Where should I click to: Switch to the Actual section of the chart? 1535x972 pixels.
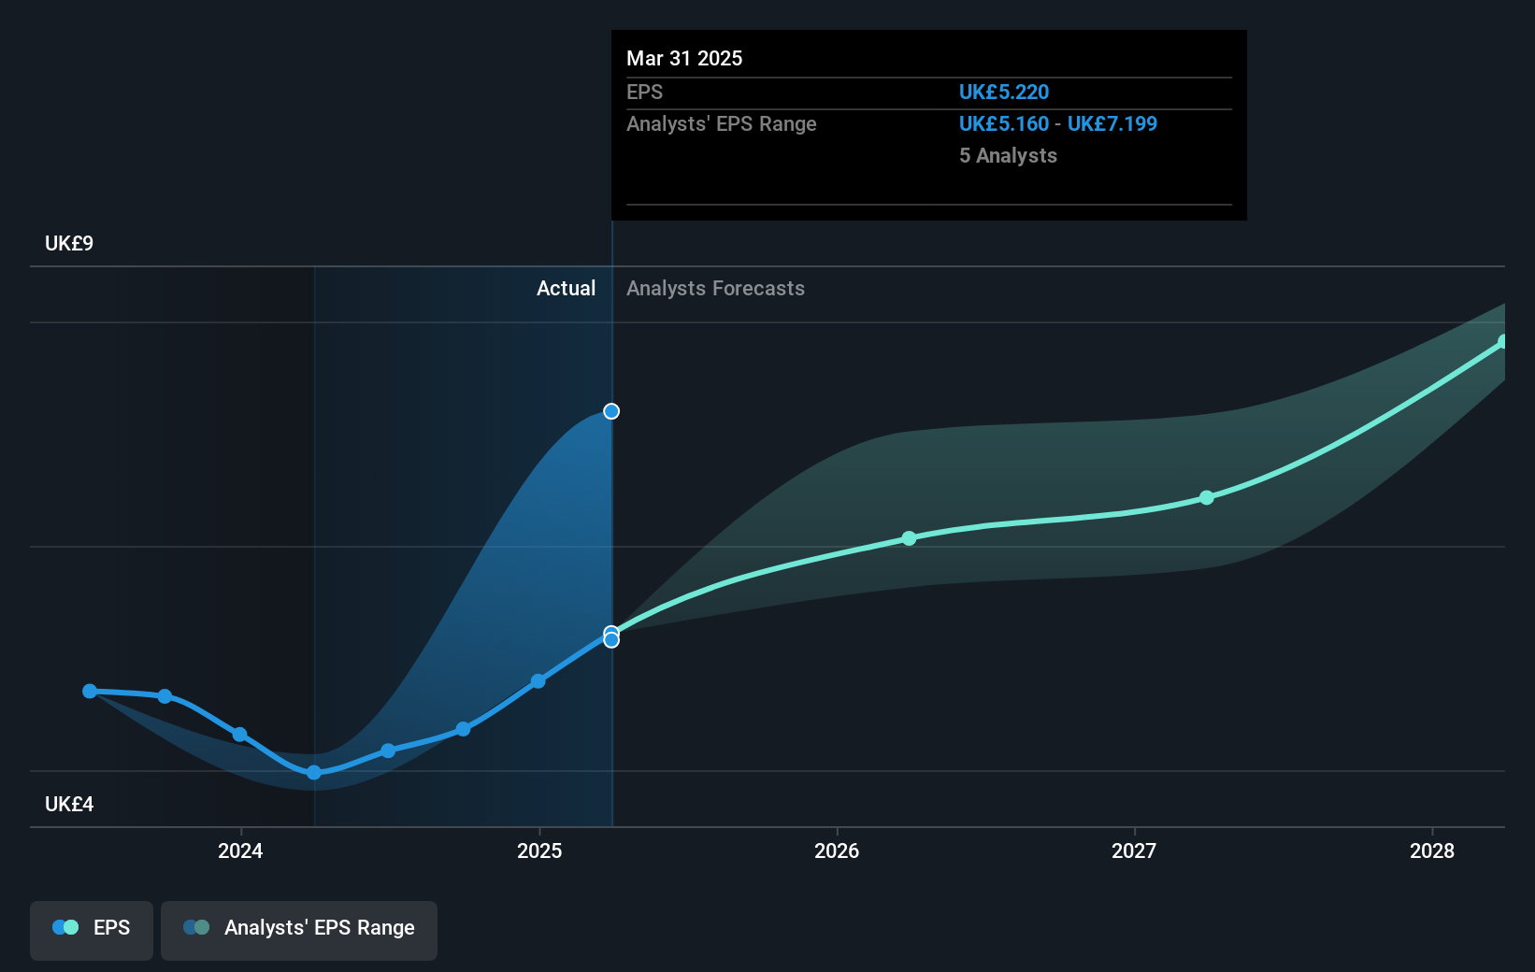click(x=566, y=288)
